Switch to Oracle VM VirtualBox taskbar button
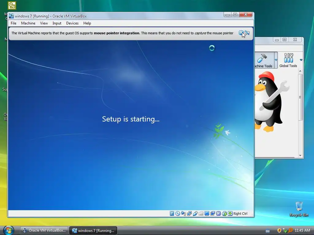Viewport: 314px width, 235px height. click(x=44, y=230)
